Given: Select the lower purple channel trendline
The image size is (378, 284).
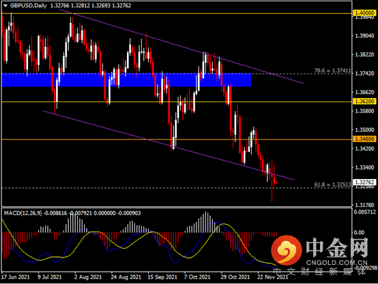Looking at the screenshot, I should coord(169,145).
